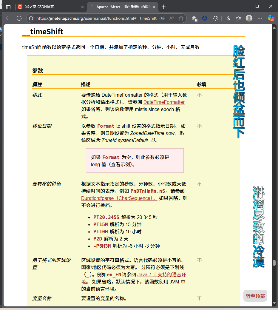Click the pink Format 为空 note box
This screenshot has height=310, width=278.
135,161
